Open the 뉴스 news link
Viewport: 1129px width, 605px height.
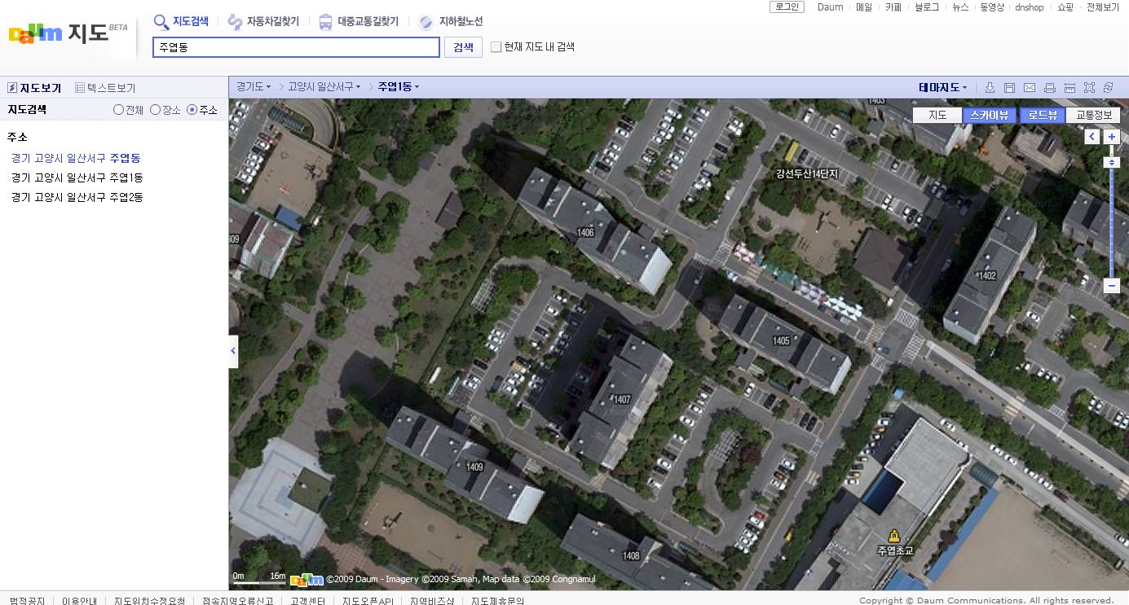point(960,7)
